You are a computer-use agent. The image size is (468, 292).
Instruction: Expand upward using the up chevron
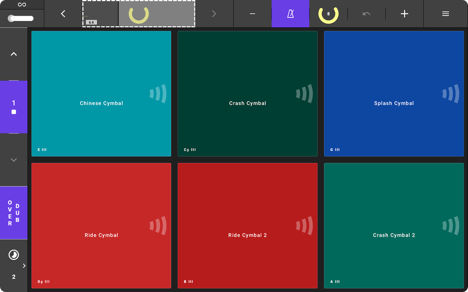[x=14, y=54]
